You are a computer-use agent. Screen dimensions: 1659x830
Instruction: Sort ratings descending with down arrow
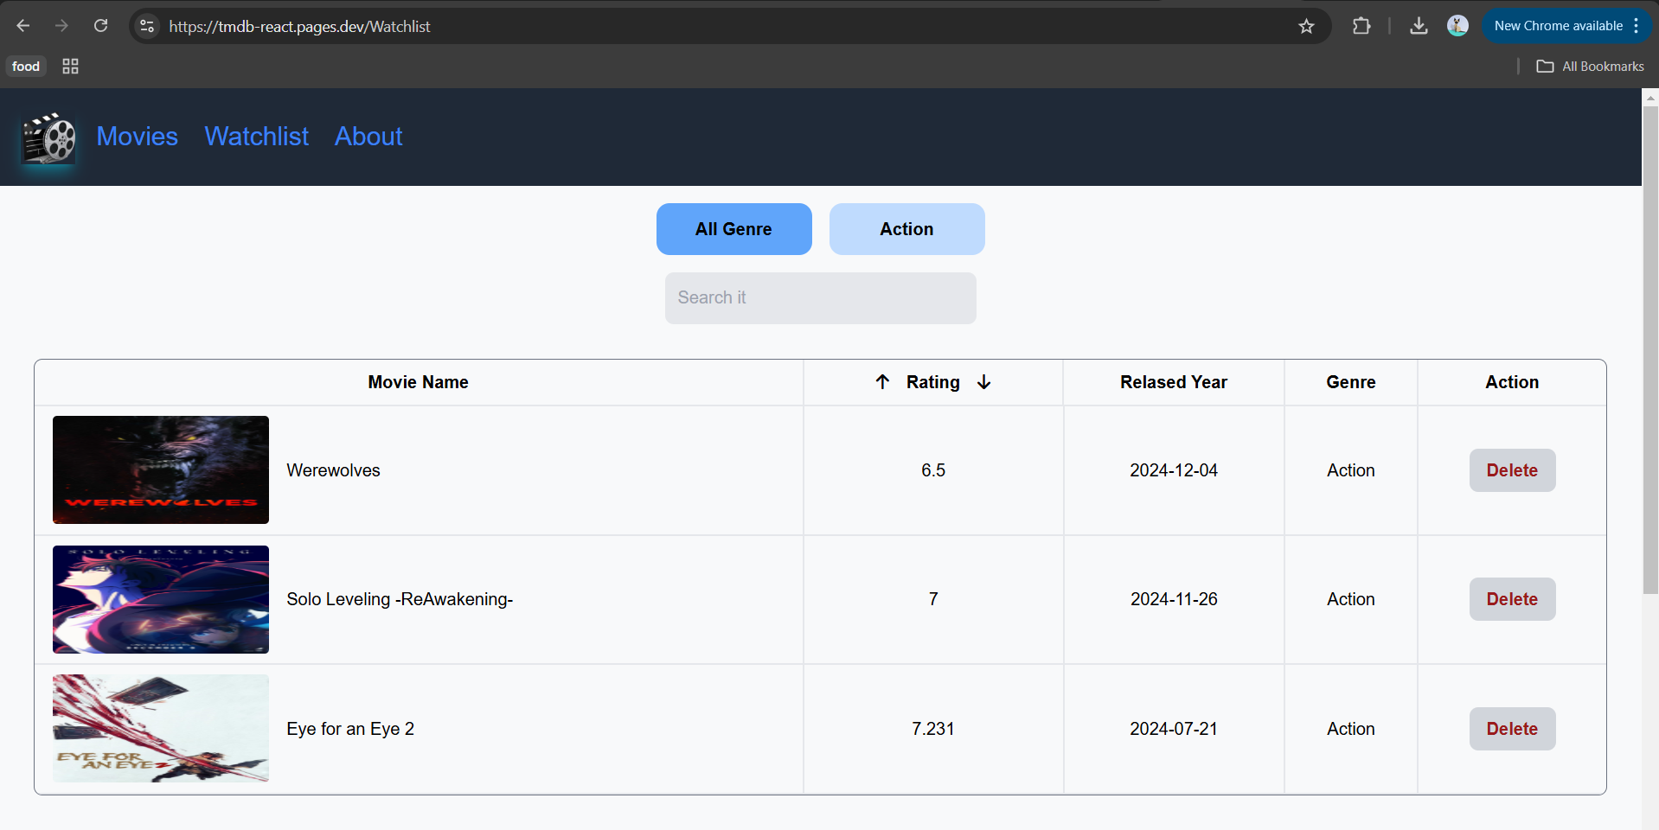[983, 382]
